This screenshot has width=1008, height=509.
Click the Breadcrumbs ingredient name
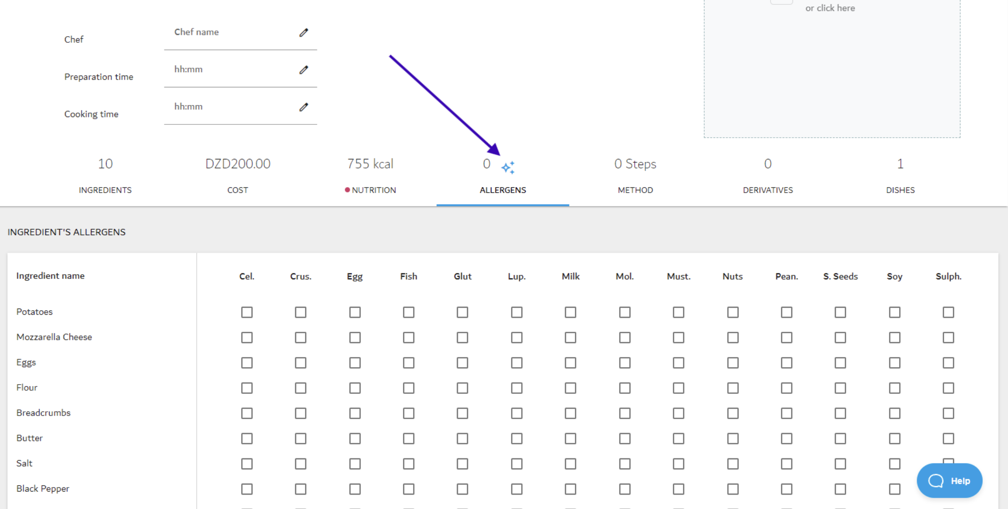(x=43, y=413)
